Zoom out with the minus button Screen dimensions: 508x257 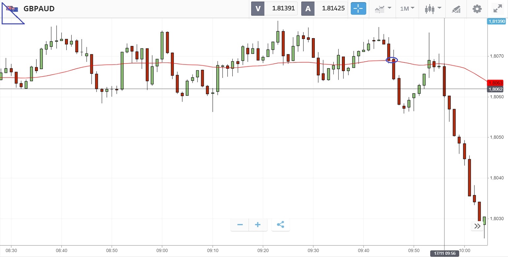pyautogui.click(x=240, y=225)
